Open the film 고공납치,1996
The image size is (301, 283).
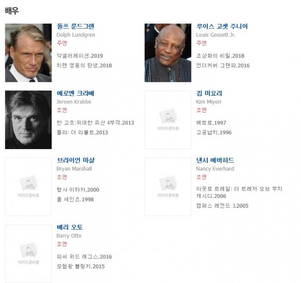coord(214,133)
